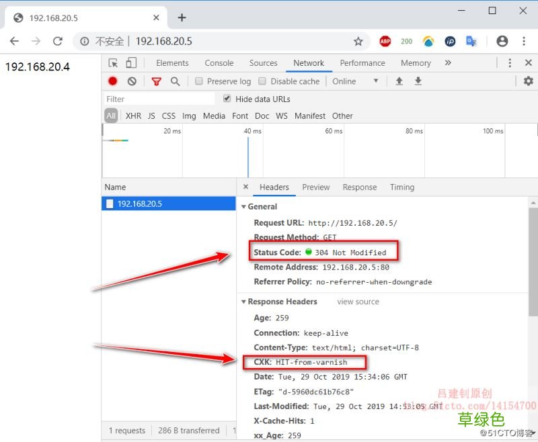Filter requests by XHR
This screenshot has height=442, width=538.
tap(133, 116)
